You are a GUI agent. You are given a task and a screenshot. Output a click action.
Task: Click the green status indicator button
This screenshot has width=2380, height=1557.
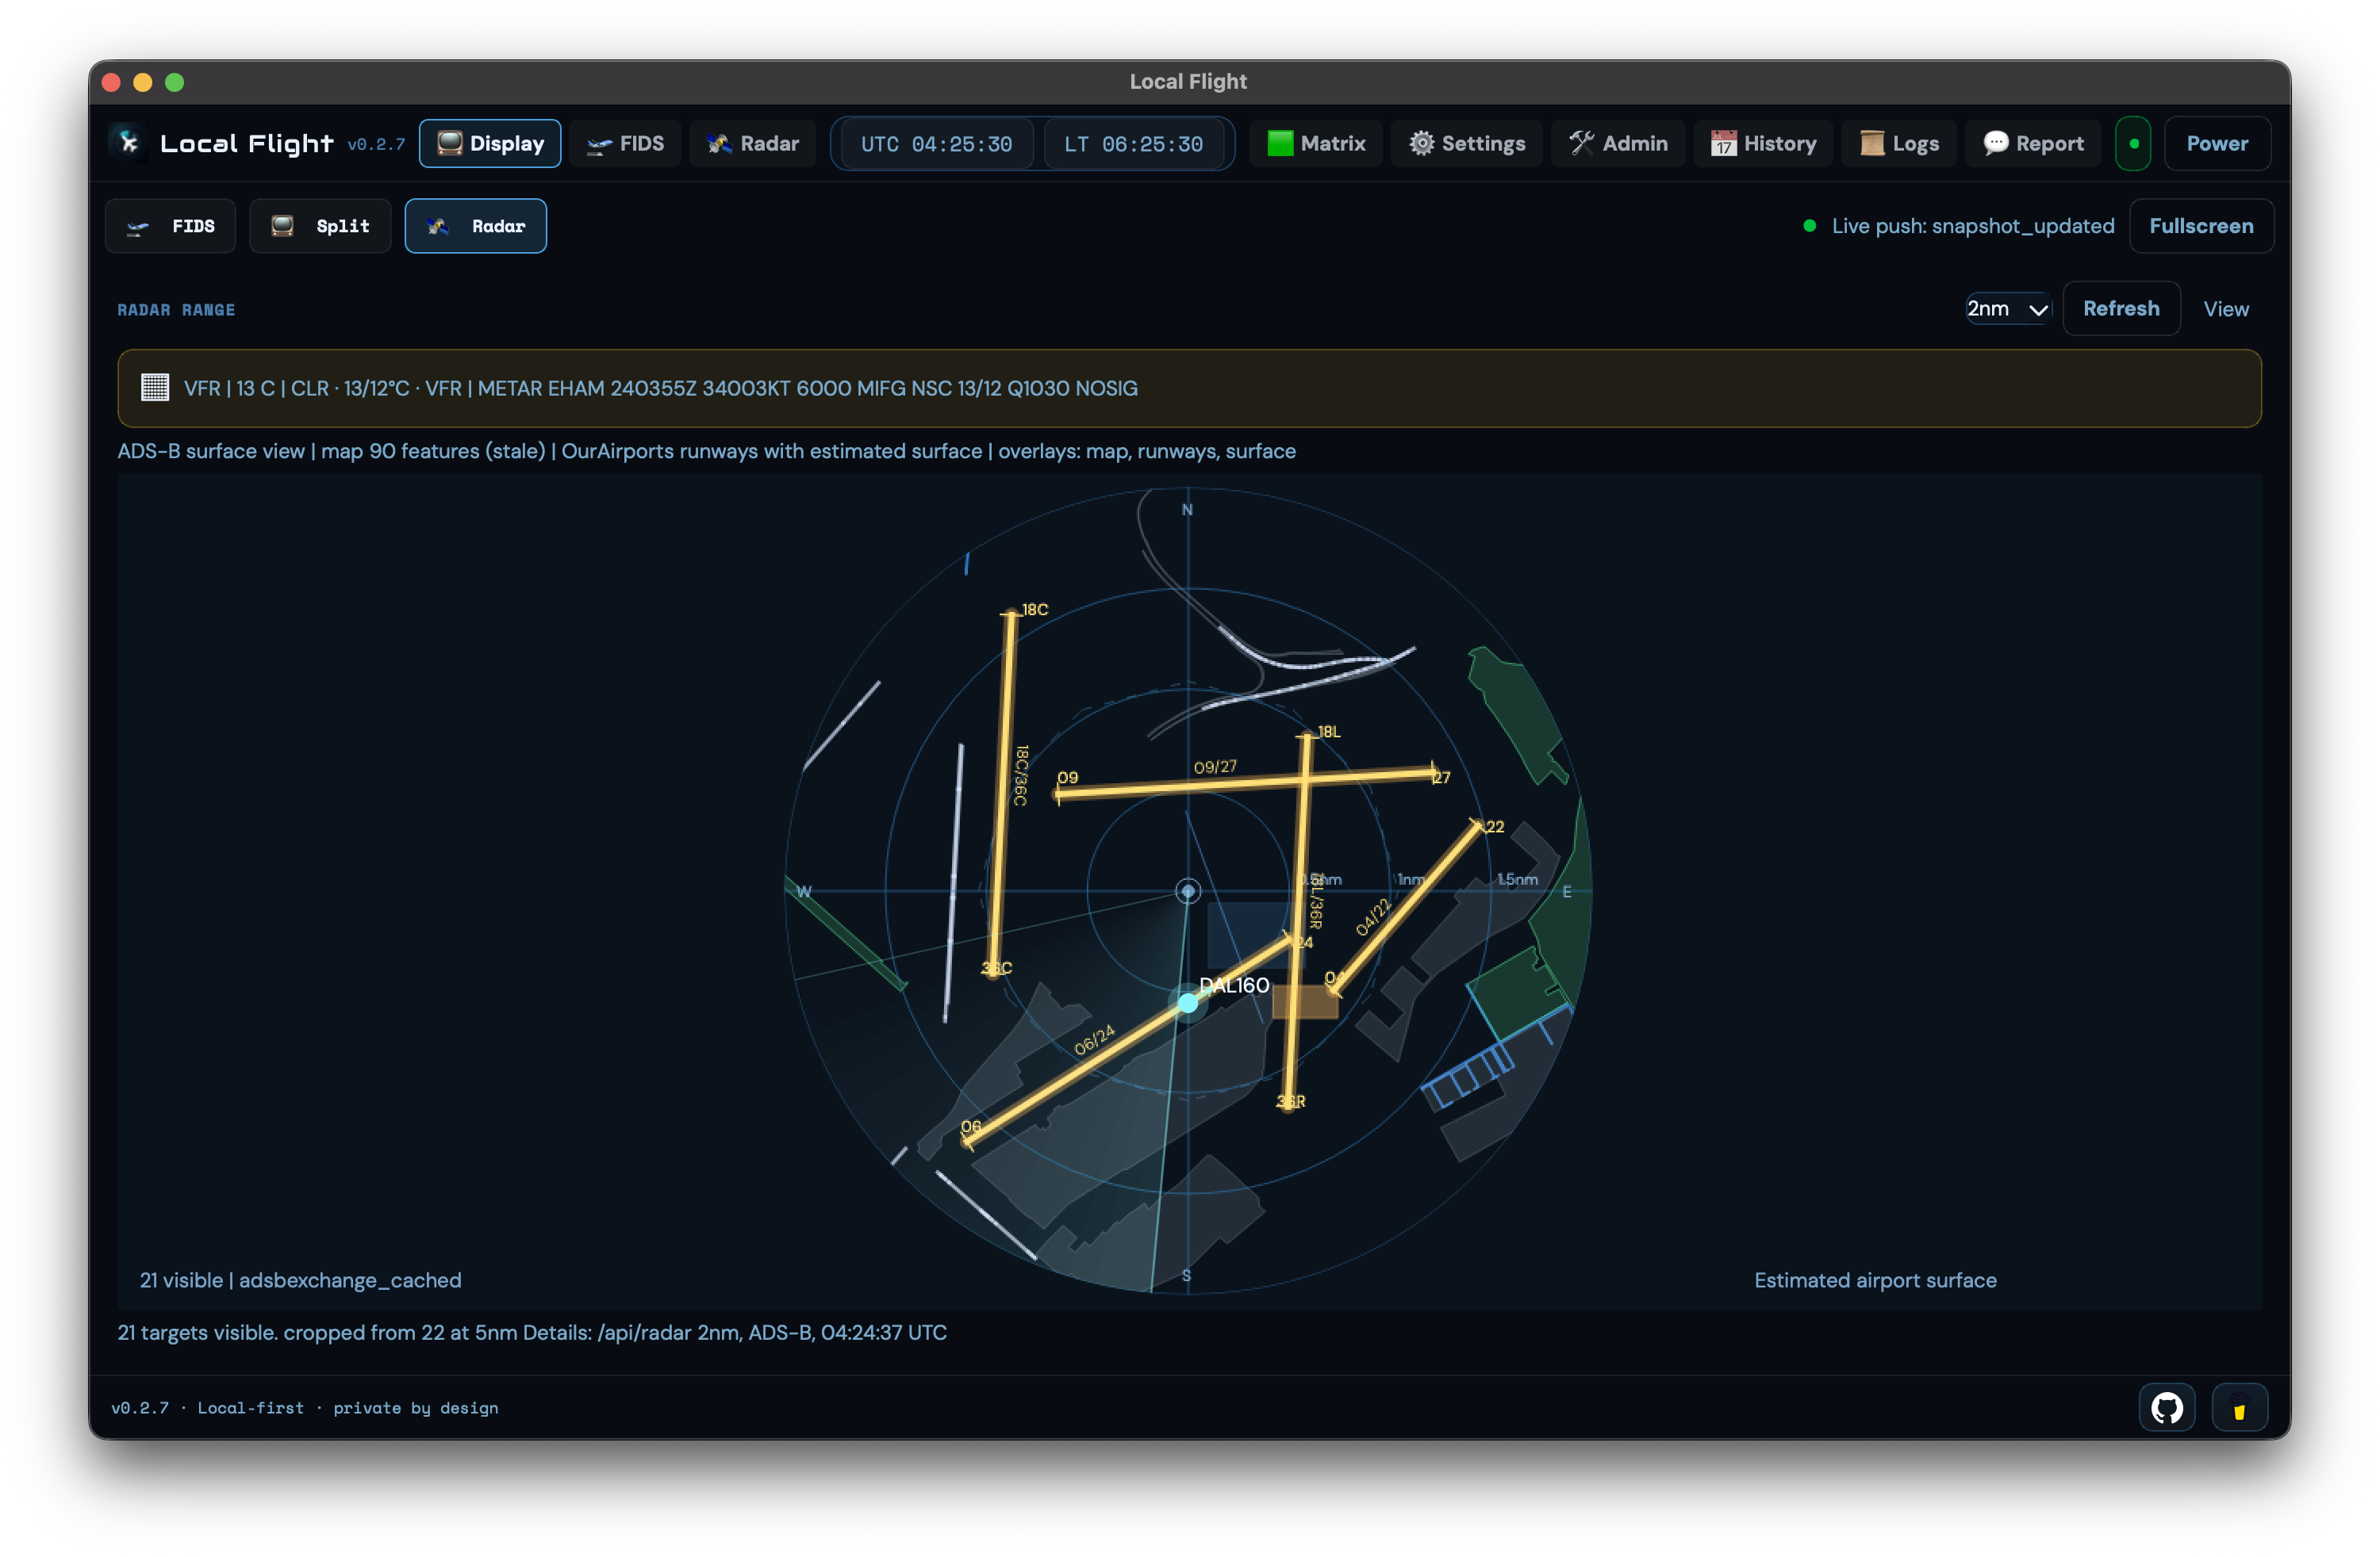pyautogui.click(x=2133, y=144)
